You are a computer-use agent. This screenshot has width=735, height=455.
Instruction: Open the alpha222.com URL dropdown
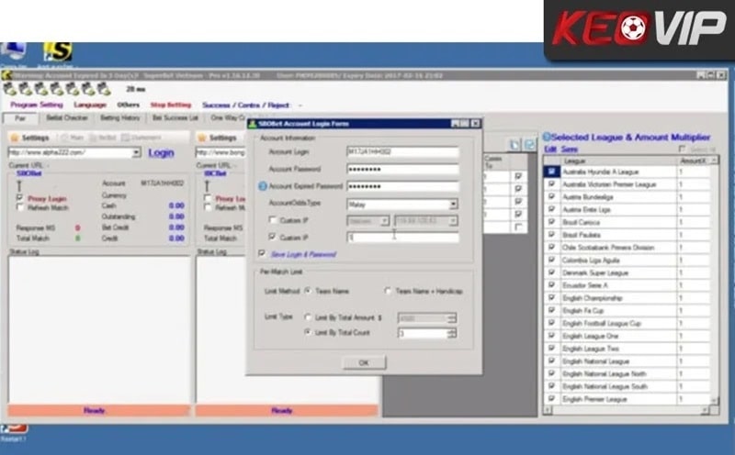tap(136, 153)
